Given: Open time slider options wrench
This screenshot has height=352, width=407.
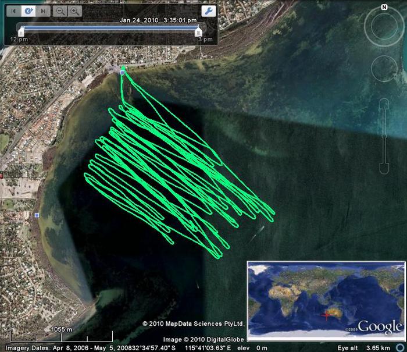Looking at the screenshot, I should click(x=208, y=11).
